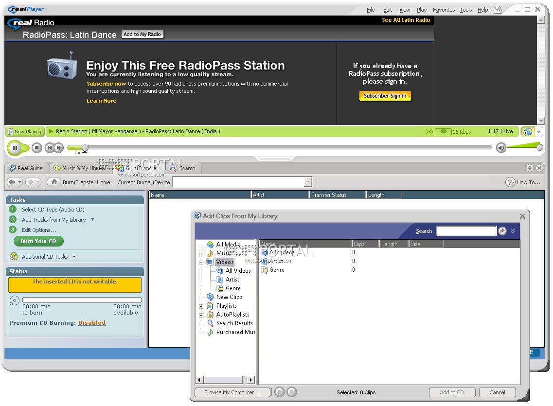Skip to next clip button

(59, 148)
